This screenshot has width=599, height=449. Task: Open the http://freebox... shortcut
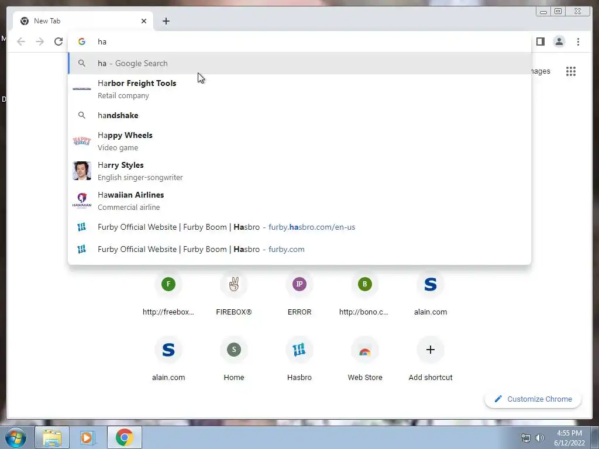pos(168,294)
